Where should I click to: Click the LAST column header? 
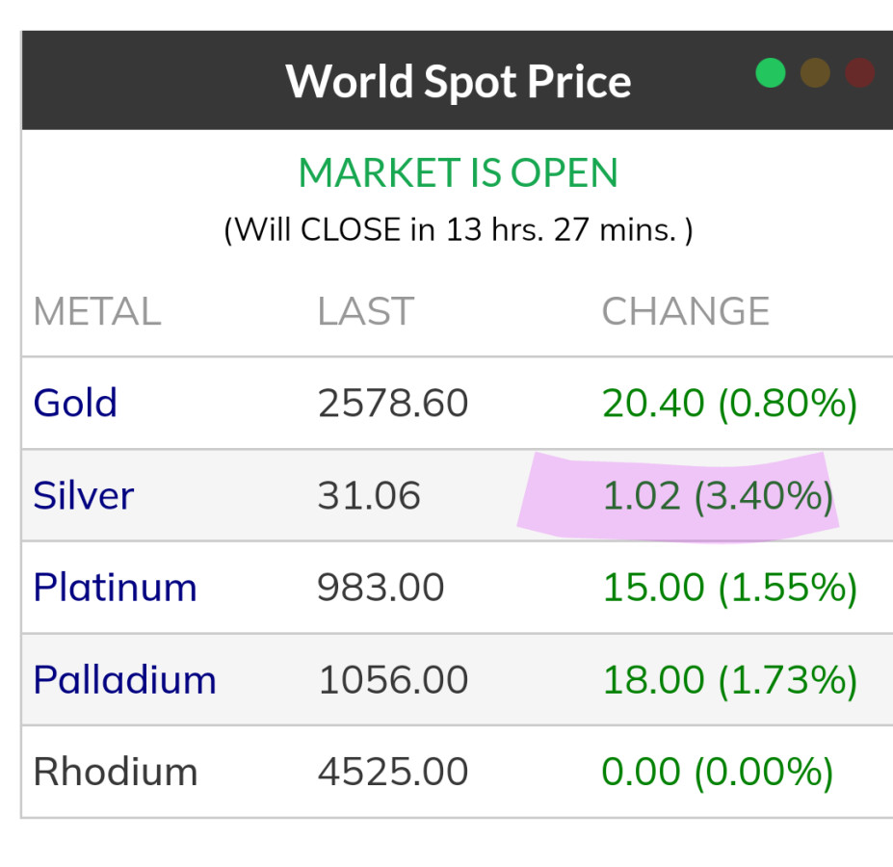tap(366, 312)
